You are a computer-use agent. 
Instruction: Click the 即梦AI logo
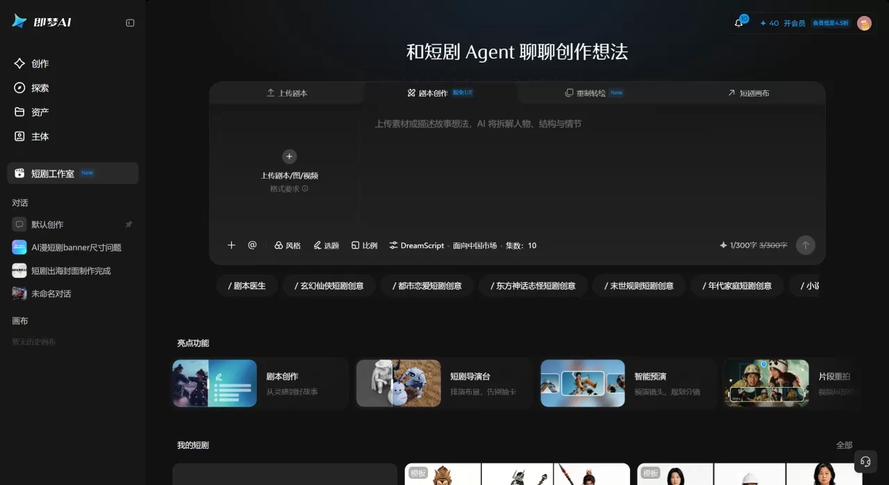tap(42, 22)
